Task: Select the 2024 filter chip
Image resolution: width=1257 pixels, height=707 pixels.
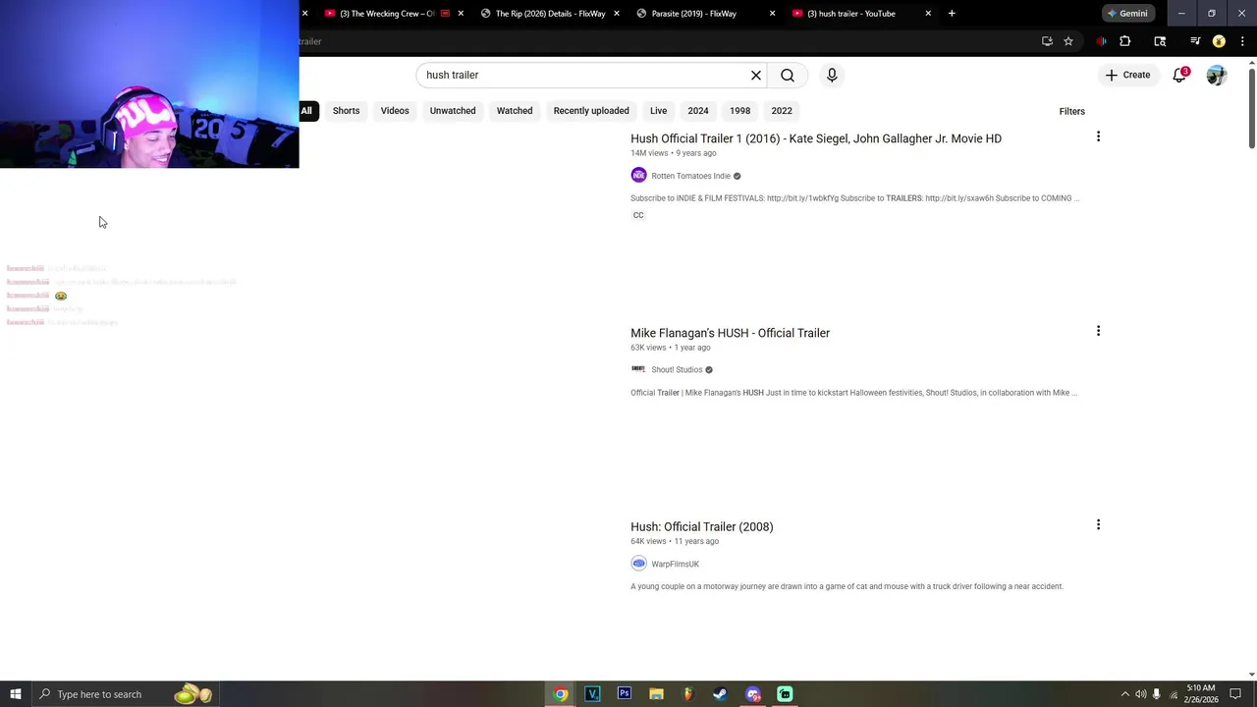Action: pos(698,111)
